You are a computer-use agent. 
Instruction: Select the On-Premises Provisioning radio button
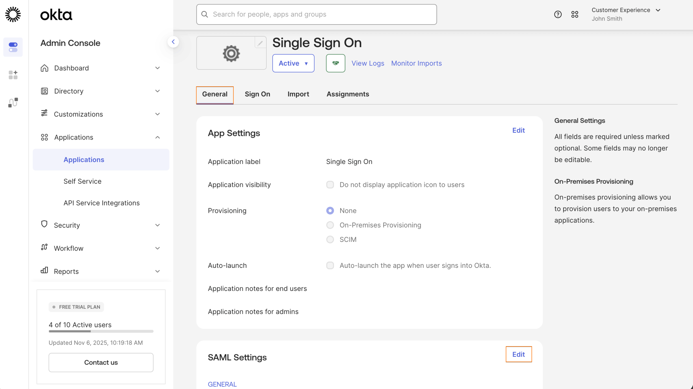tap(330, 225)
